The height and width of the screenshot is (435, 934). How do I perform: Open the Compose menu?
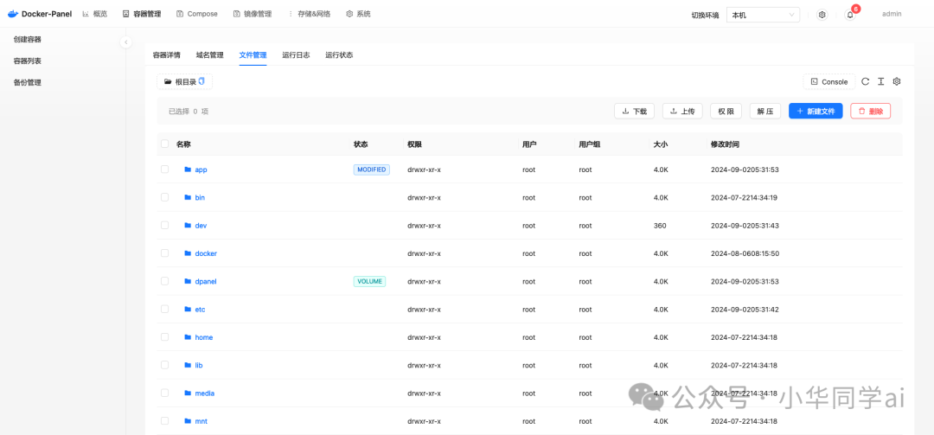197,14
